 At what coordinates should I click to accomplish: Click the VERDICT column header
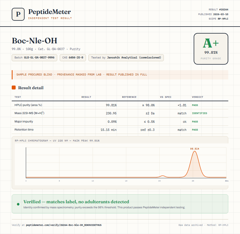pos(198,97)
